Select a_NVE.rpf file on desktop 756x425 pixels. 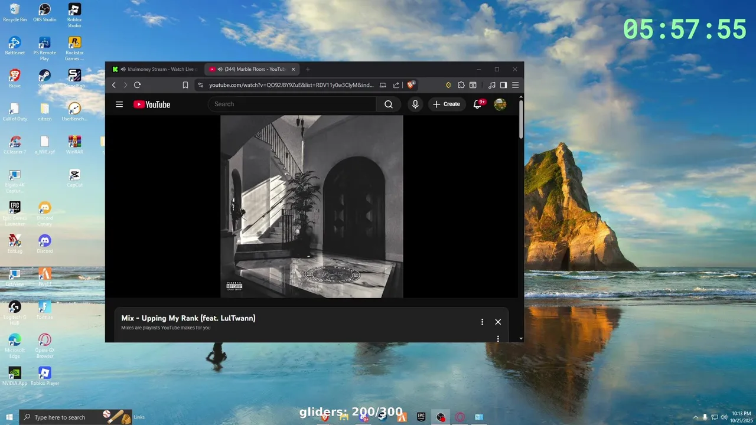click(45, 145)
